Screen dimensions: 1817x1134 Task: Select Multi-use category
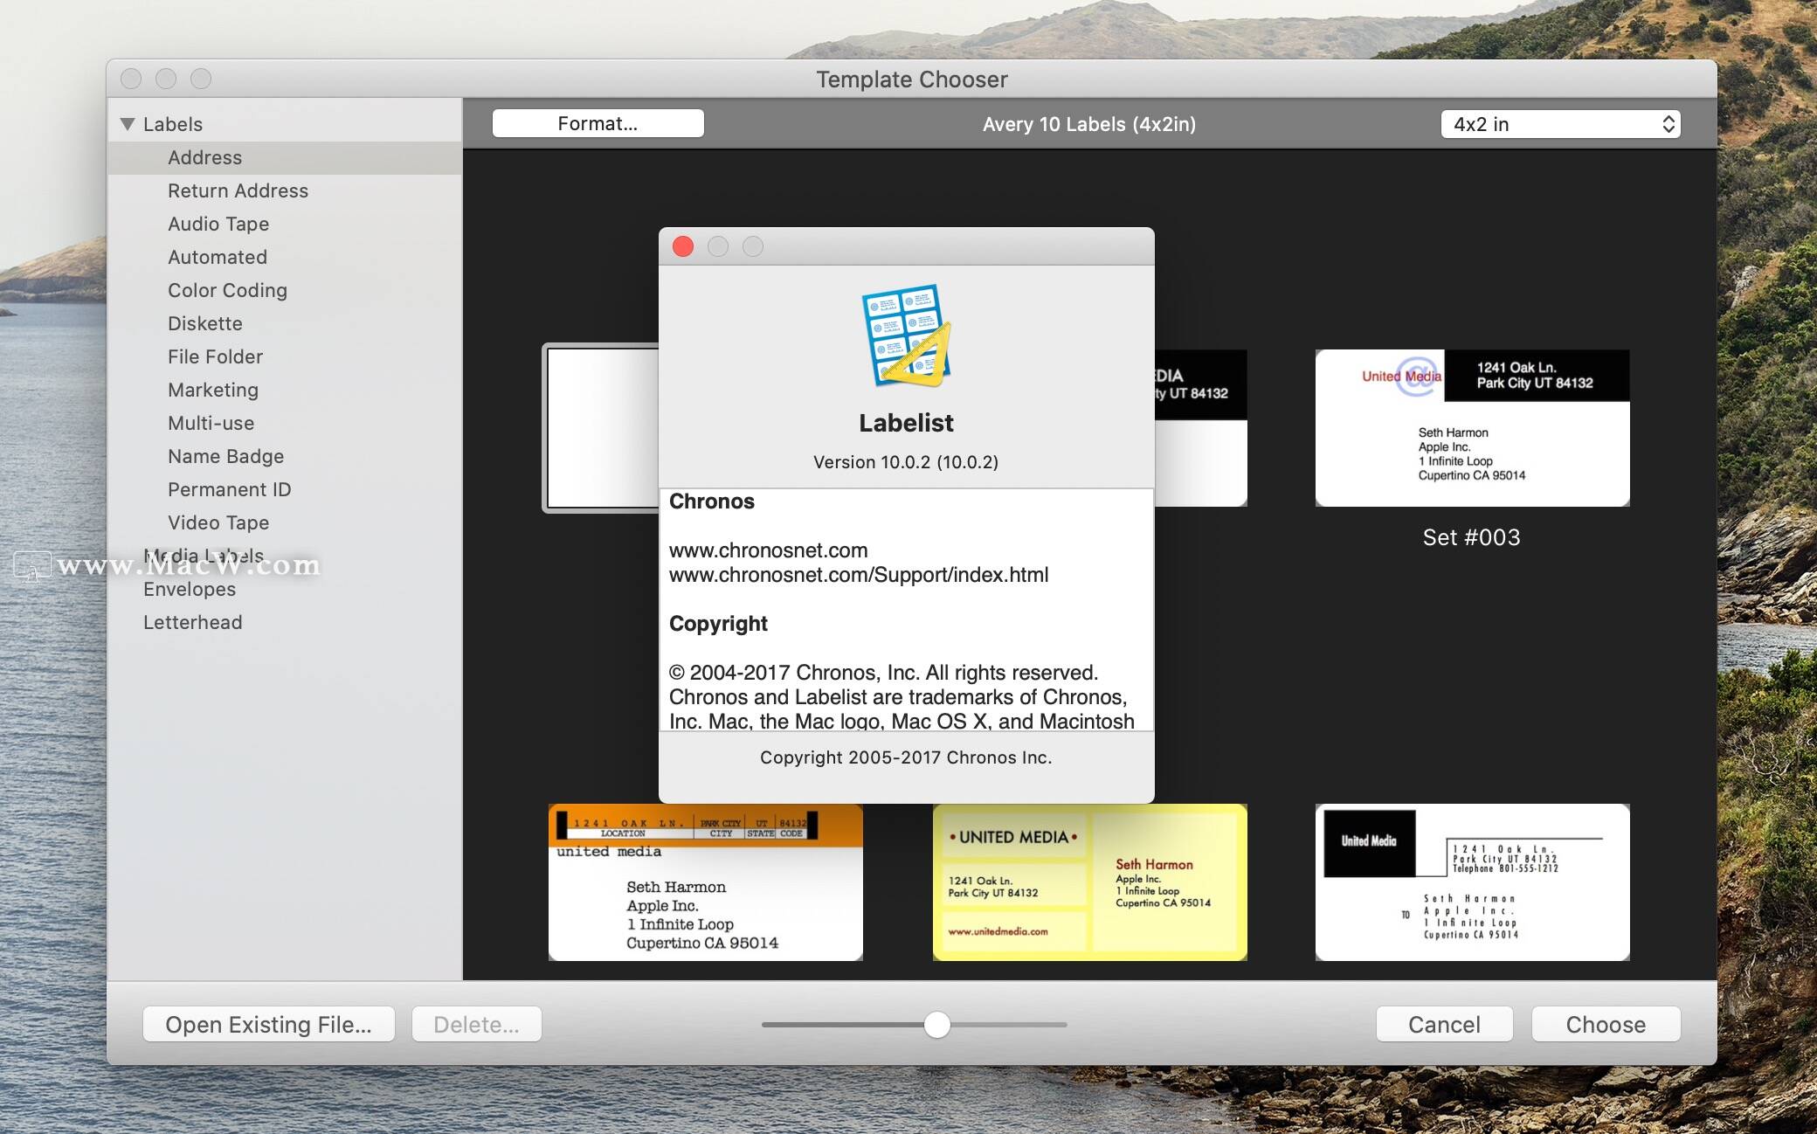211,423
